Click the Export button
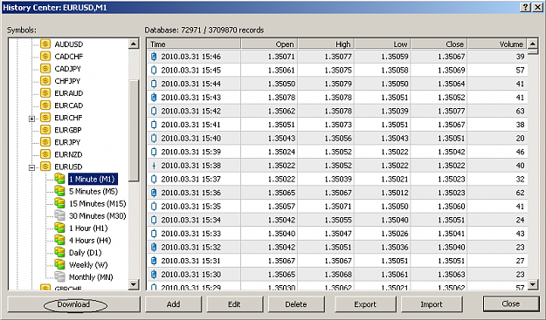The image size is (546, 320). [365, 304]
